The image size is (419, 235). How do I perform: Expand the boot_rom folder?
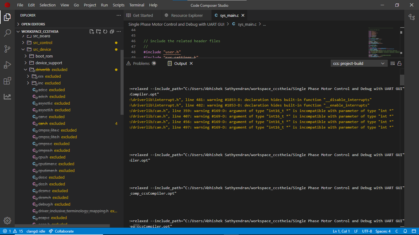(x=44, y=56)
